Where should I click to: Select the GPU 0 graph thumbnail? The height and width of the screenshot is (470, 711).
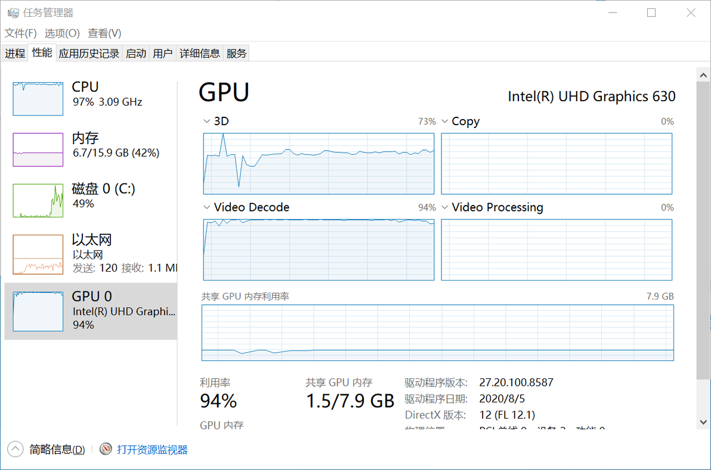tap(38, 311)
